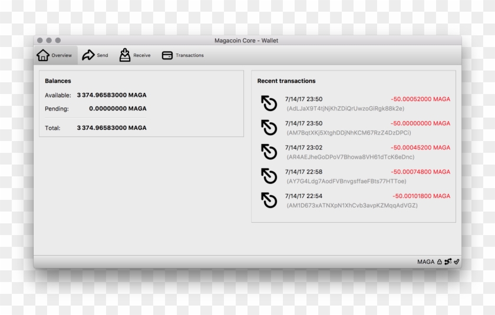The width and height of the screenshot is (495, 315).
Task: Click the amount -50.00000000 MAGA
Action: [421, 123]
